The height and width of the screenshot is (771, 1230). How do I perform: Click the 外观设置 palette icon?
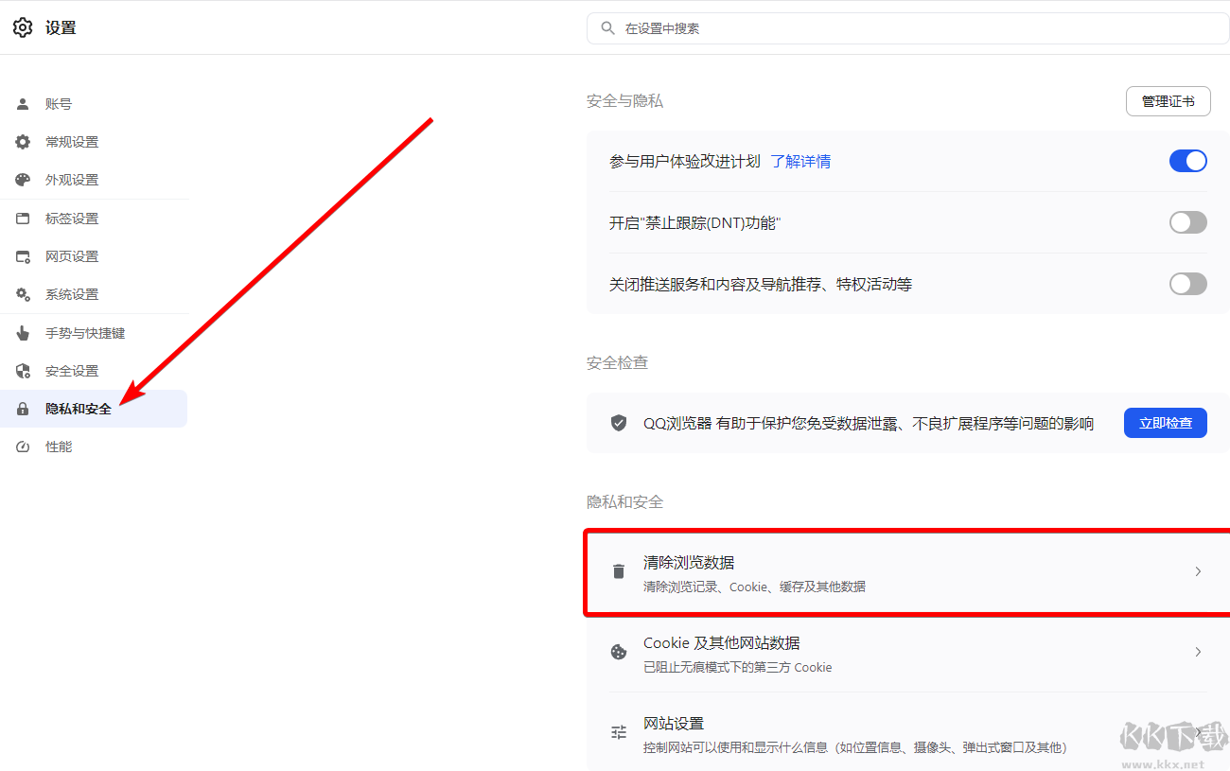tap(22, 180)
